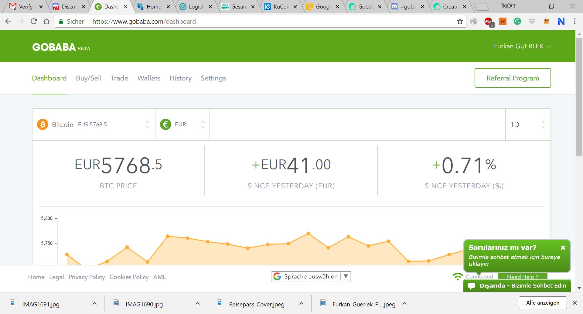This screenshot has width=583, height=314.
Task: Open Chrome's three-dot menu
Action: coord(575,21)
